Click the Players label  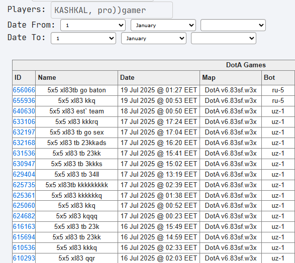(26, 10)
